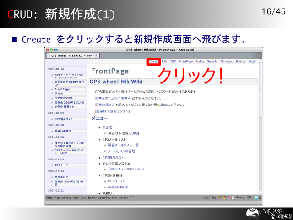Image resolution: width=293 pixels, height=220 pixels.
Task: Click the Login link at the top right
Action: point(253,61)
